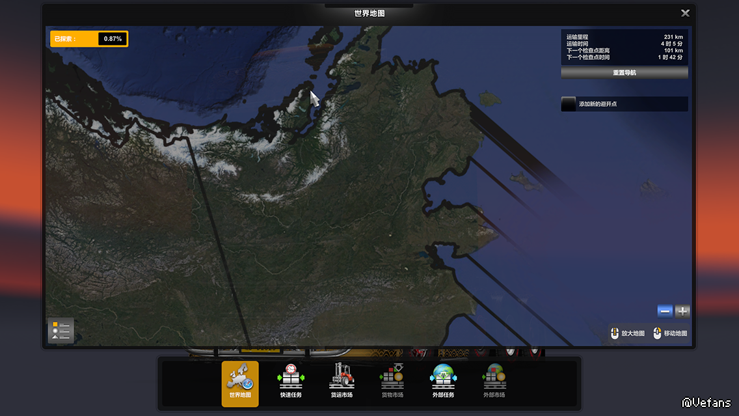Zoom out the map with minus button
Viewport: 739px width, 416px height.
[x=665, y=311]
